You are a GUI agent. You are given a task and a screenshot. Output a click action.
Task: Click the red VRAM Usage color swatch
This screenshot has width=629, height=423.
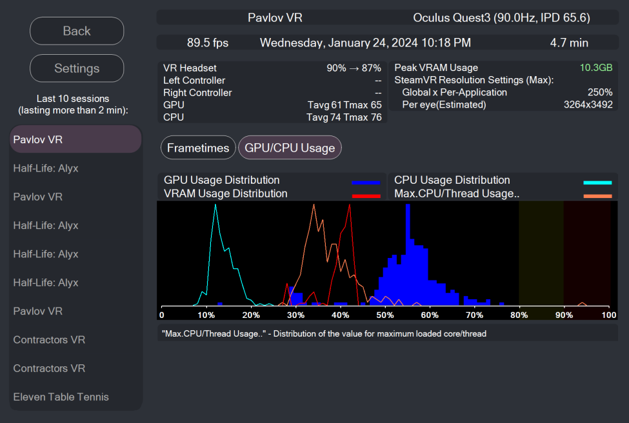click(x=366, y=195)
